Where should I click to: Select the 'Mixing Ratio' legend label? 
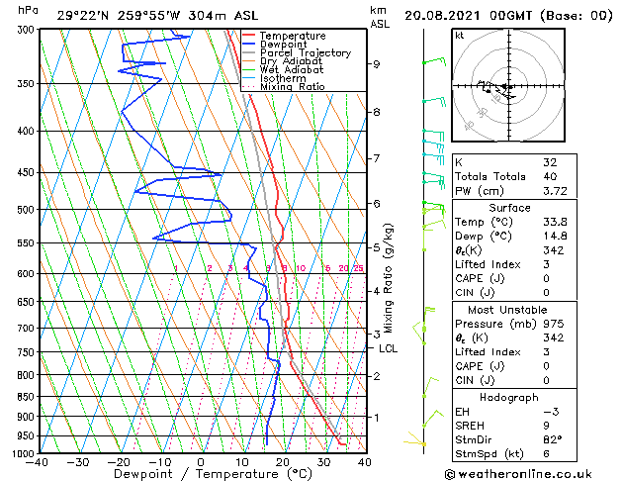point(293,86)
